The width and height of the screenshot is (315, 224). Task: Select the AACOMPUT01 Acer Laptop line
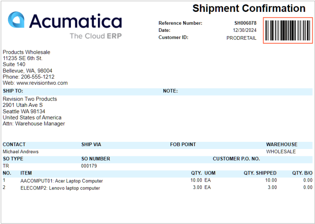158,180
